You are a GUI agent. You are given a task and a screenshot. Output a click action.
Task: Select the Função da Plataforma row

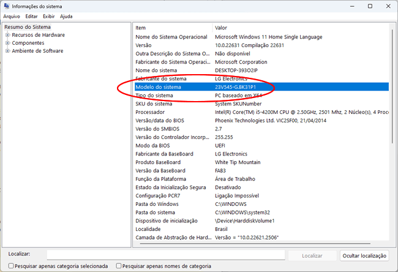[x=261, y=179]
